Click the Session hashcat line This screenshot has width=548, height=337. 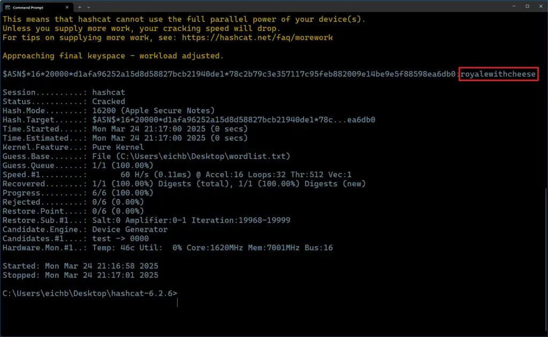(64, 92)
